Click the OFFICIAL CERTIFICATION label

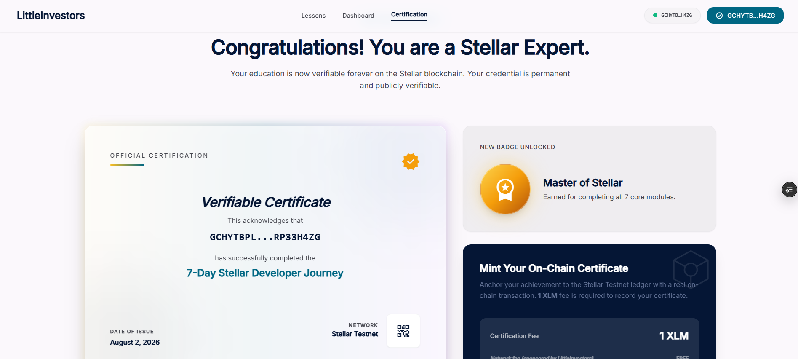pyautogui.click(x=159, y=155)
